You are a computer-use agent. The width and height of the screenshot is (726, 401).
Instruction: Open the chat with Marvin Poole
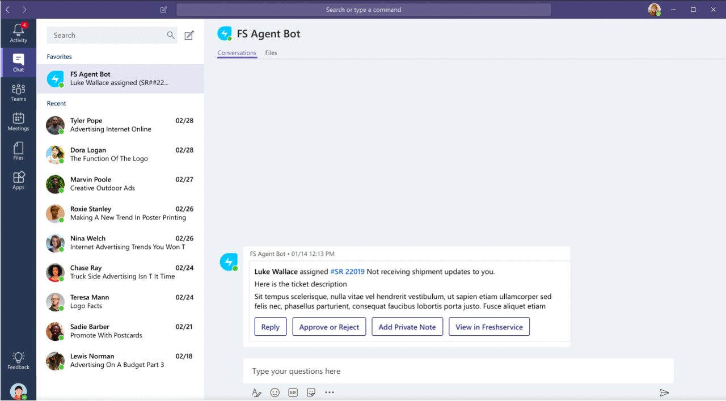click(120, 184)
